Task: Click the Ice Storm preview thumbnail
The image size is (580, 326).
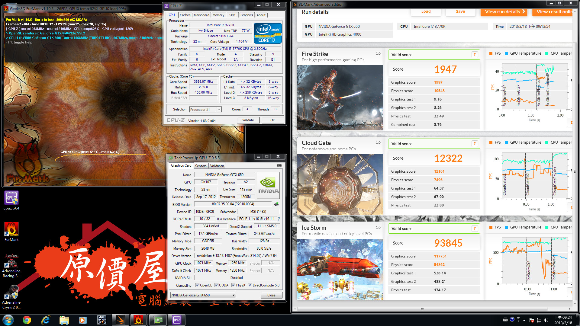Action: click(340, 269)
